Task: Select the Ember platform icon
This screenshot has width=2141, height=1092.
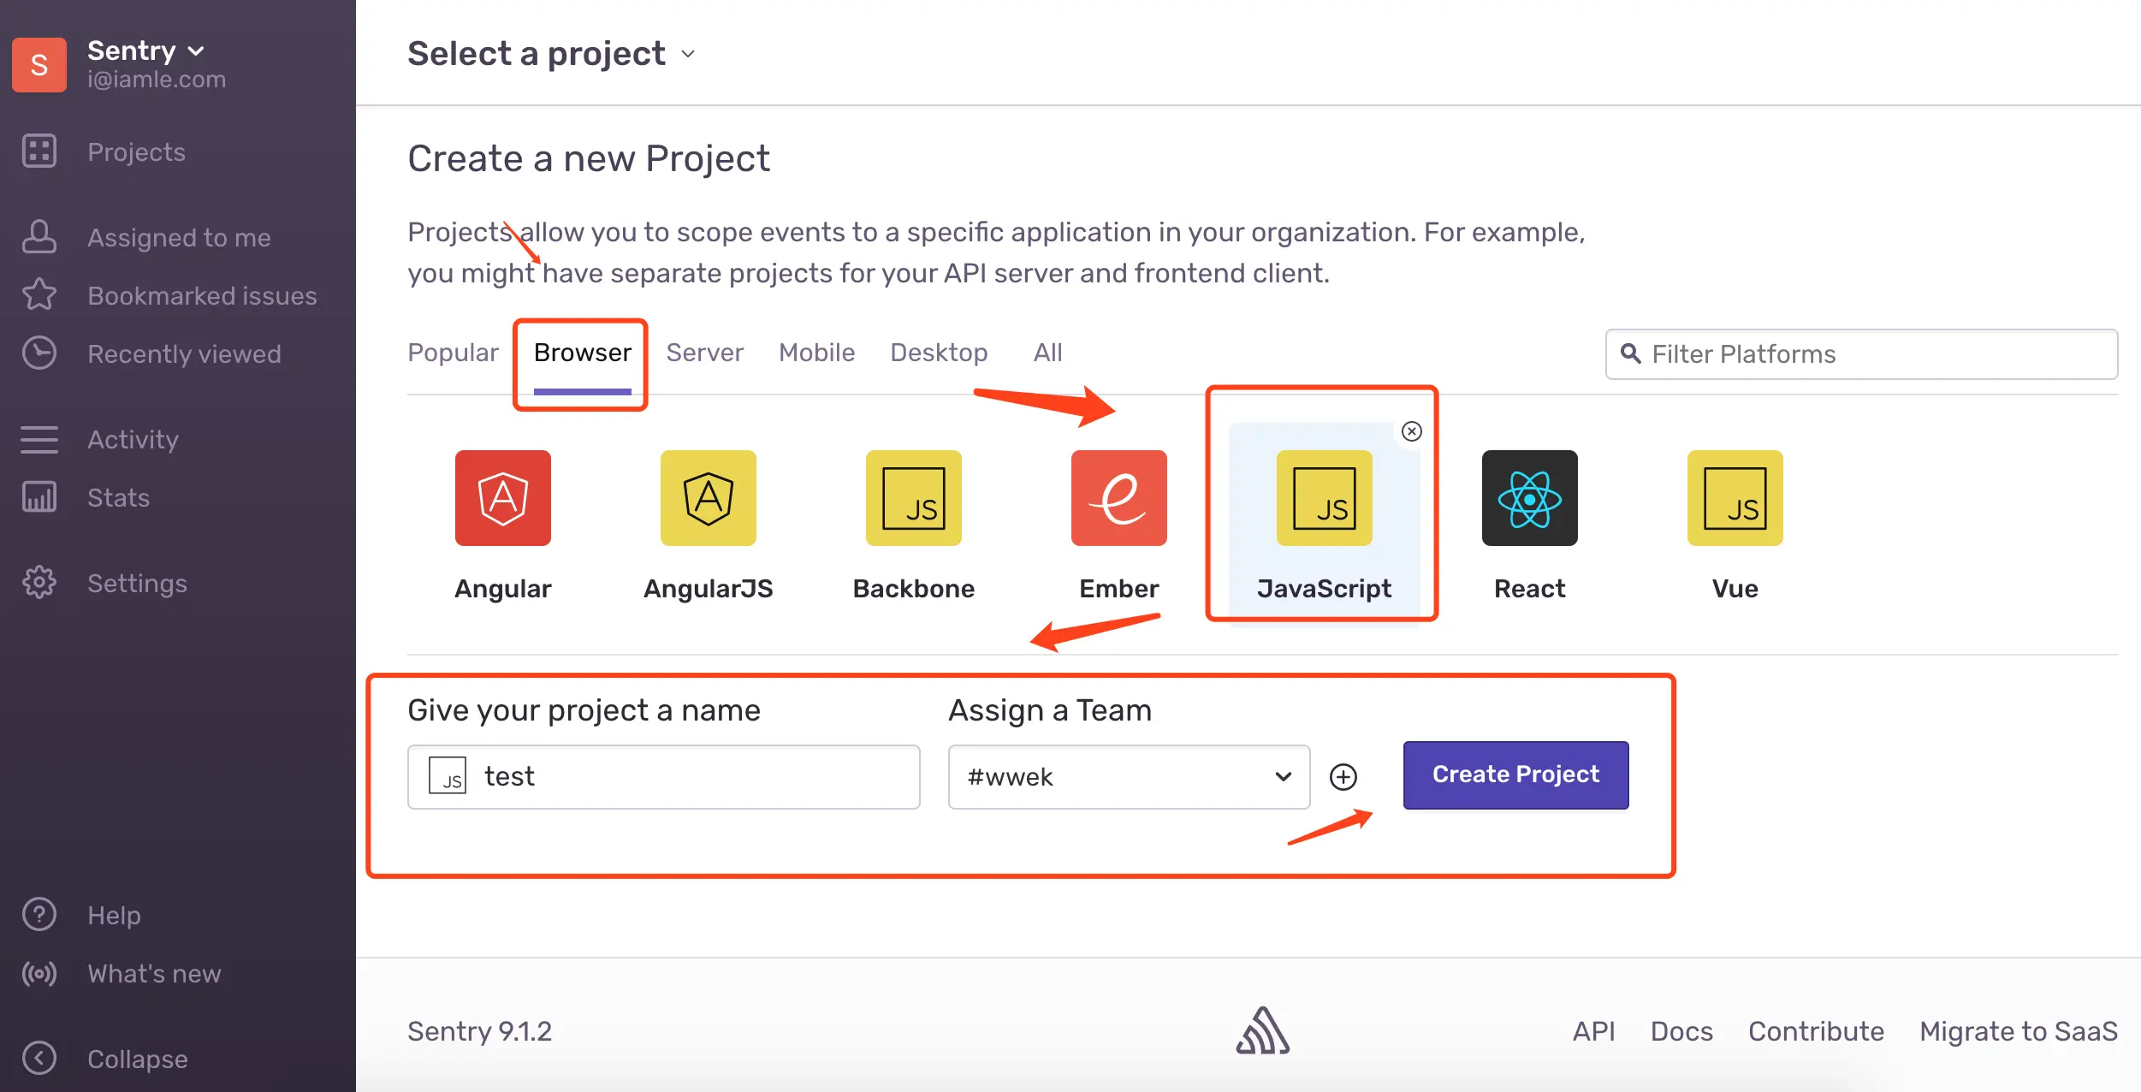Action: (1118, 498)
